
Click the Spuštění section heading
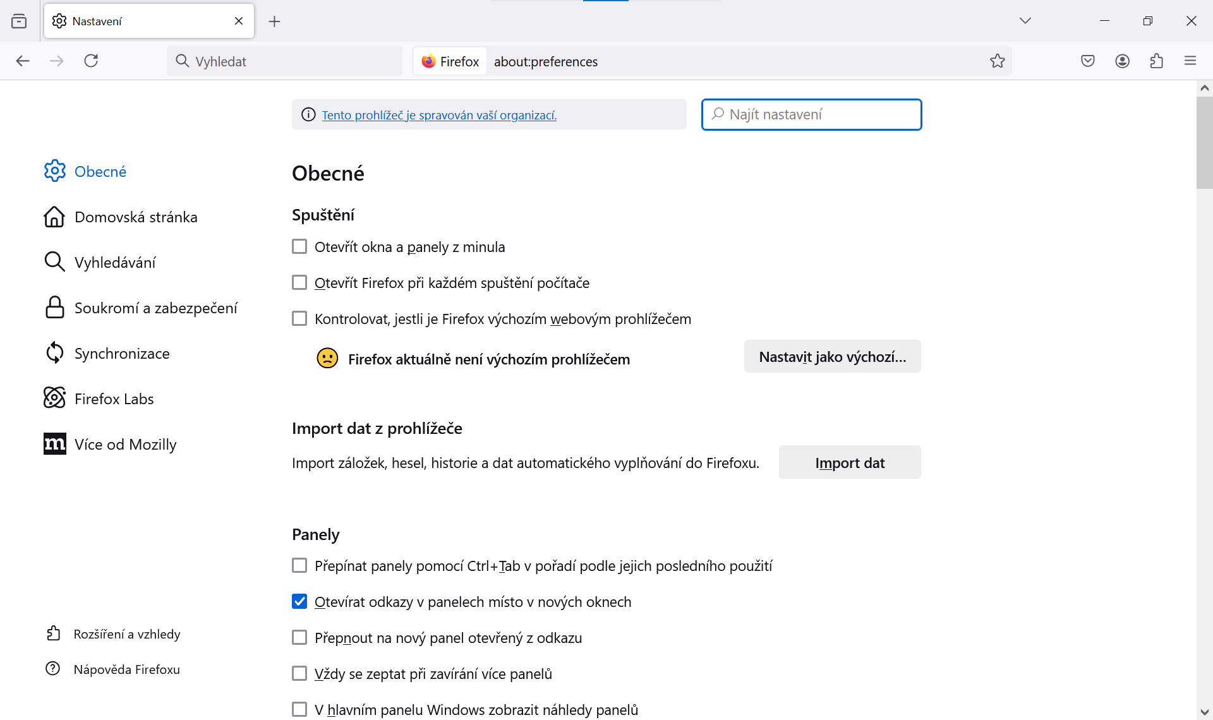click(323, 215)
